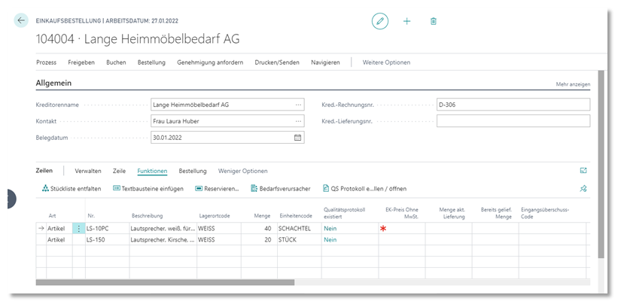Viewport: 618px width, 304px height.
Task: Open the Navigieren menu
Action: (325, 62)
